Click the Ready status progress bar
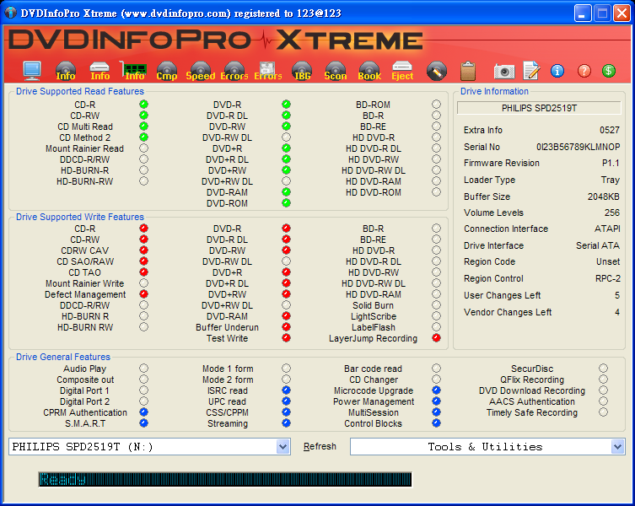 [x=225, y=479]
